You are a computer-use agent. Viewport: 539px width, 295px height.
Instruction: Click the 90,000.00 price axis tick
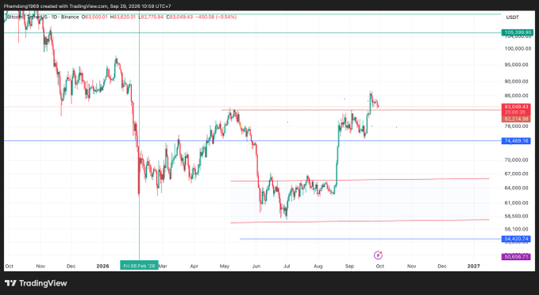click(x=516, y=82)
